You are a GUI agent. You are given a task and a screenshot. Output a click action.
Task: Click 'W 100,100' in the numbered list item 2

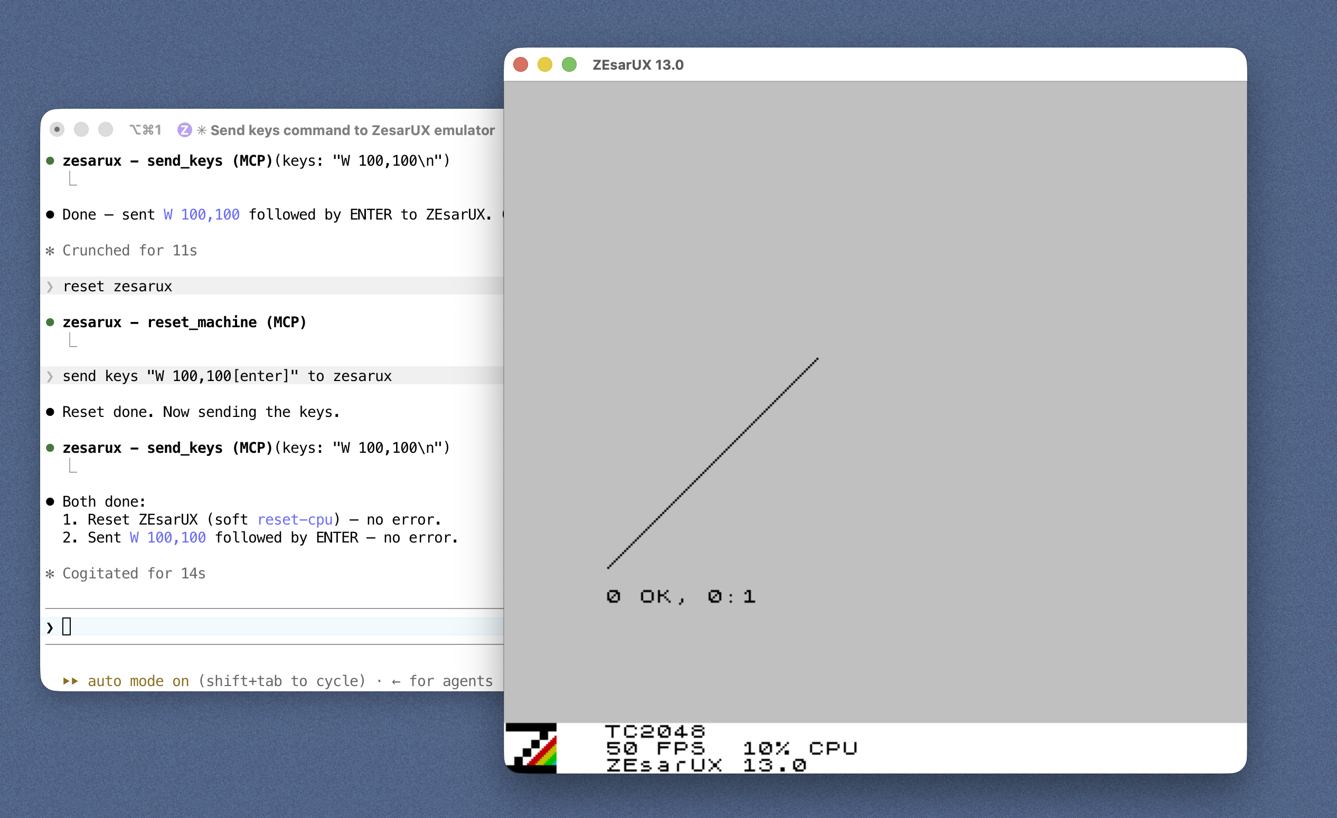pyautogui.click(x=168, y=538)
